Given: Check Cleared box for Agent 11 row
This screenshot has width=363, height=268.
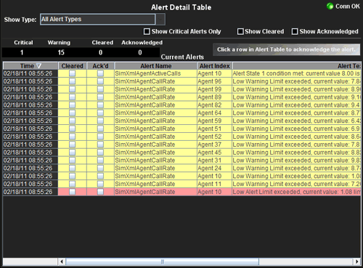Looking at the screenshot, I should click(x=72, y=184).
